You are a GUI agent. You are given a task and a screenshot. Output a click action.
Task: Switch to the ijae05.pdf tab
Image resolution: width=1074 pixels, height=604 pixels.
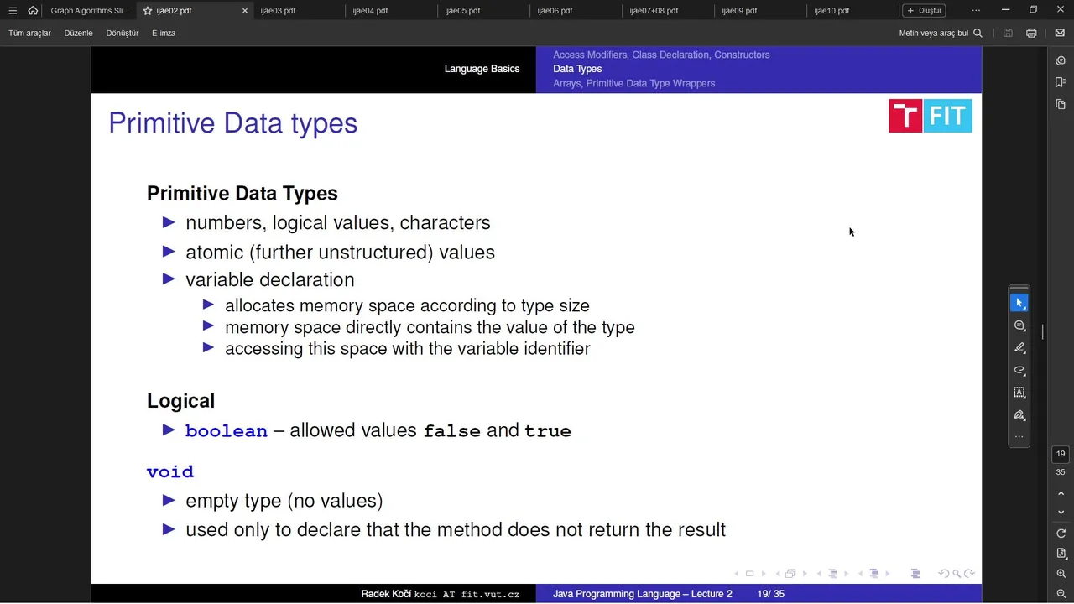(x=462, y=11)
